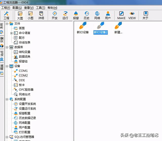Collapse the 设备 tree node
The width and height of the screenshot is (162, 141).
click(7, 66)
